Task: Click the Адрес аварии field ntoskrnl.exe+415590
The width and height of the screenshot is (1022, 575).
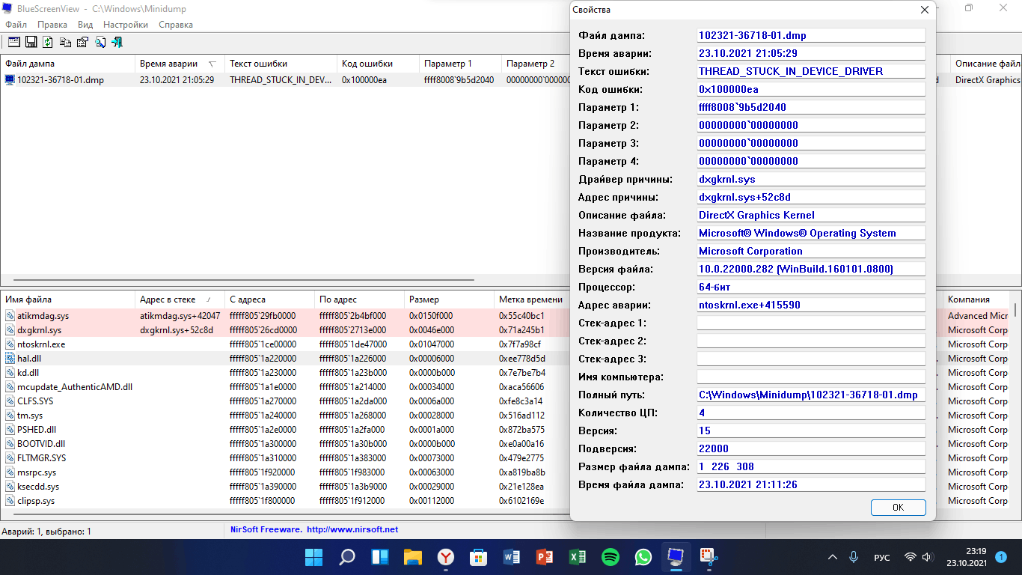Action: [x=811, y=305]
